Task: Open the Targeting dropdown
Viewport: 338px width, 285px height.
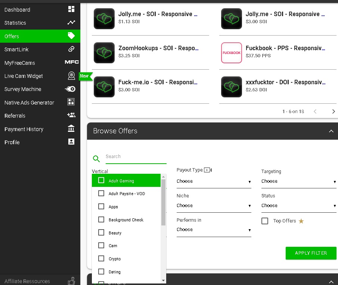Action: (x=299, y=182)
